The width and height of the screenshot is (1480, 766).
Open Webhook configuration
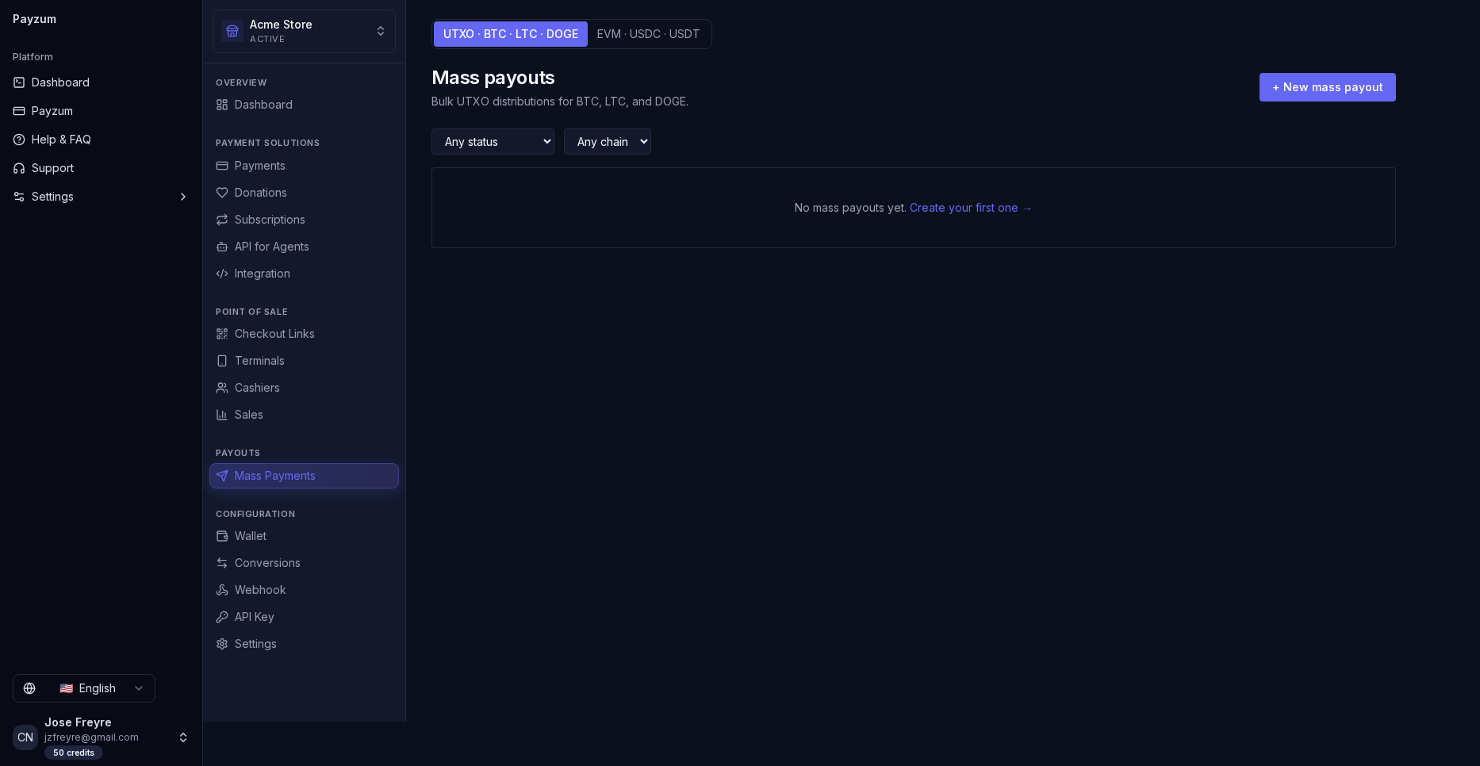[304, 590]
